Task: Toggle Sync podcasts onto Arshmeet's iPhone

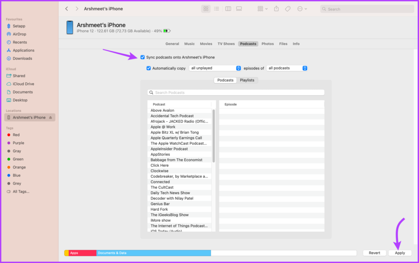Action: tap(142, 57)
